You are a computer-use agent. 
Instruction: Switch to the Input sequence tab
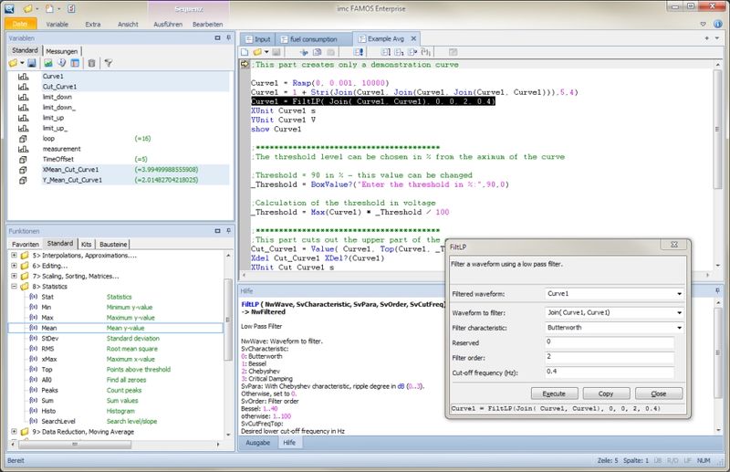(257, 39)
